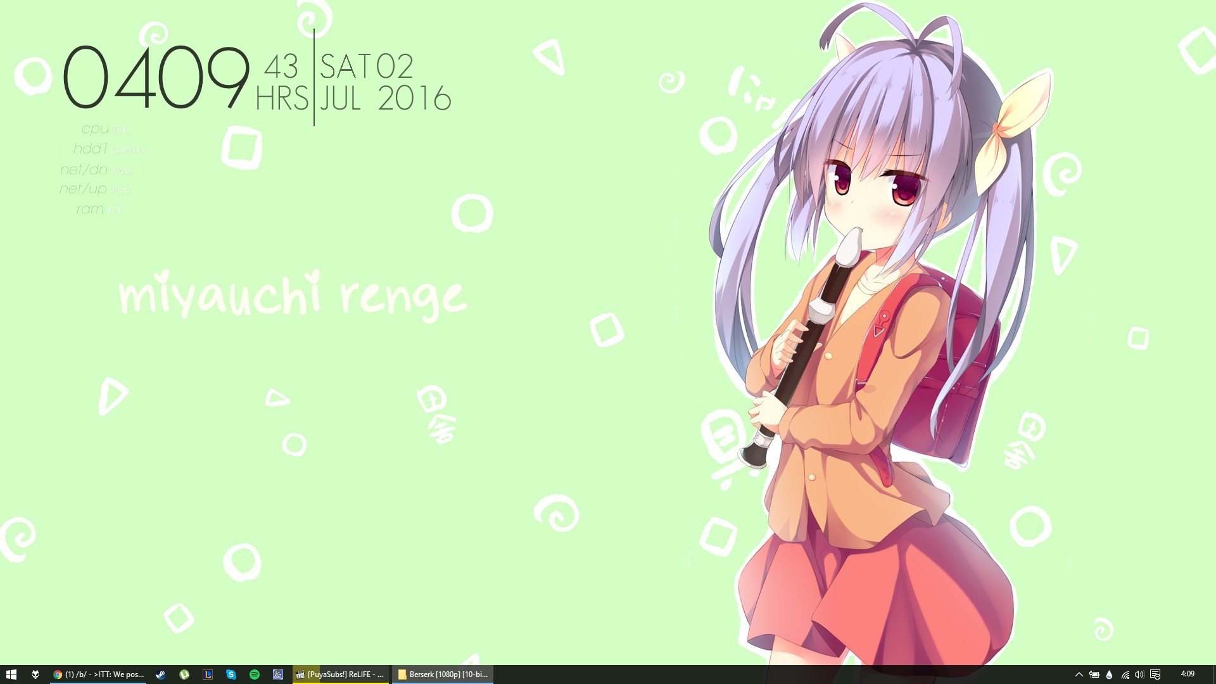This screenshot has height=684, width=1216.
Task: Open Steam from the taskbar
Action: 161,674
